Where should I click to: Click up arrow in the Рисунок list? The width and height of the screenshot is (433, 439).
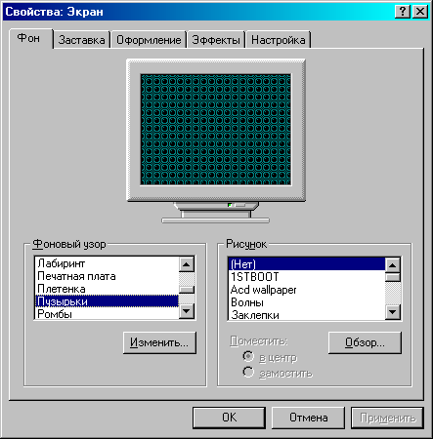pyautogui.click(x=393, y=265)
